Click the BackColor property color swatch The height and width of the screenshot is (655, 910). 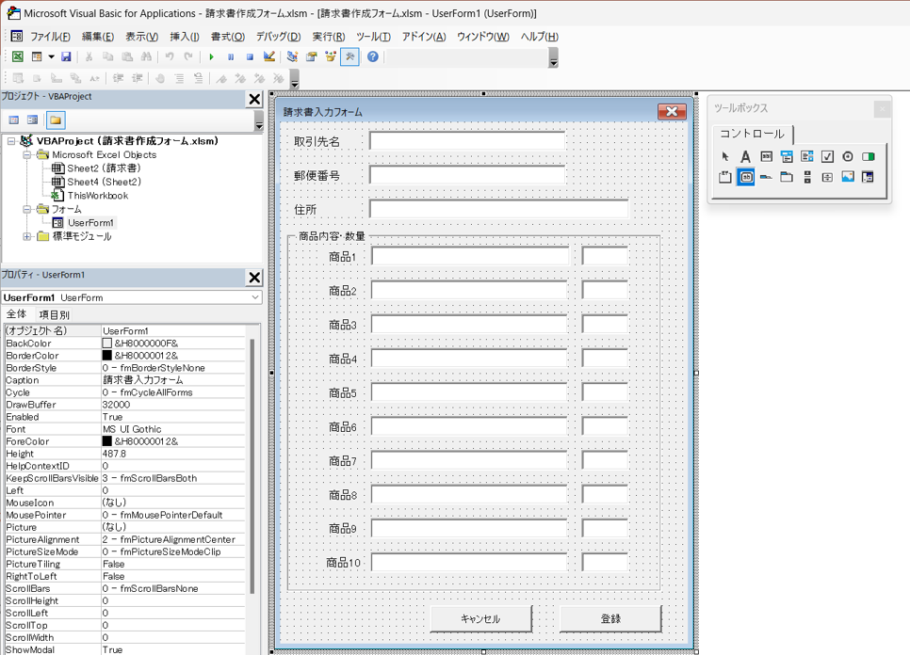pyautogui.click(x=107, y=343)
